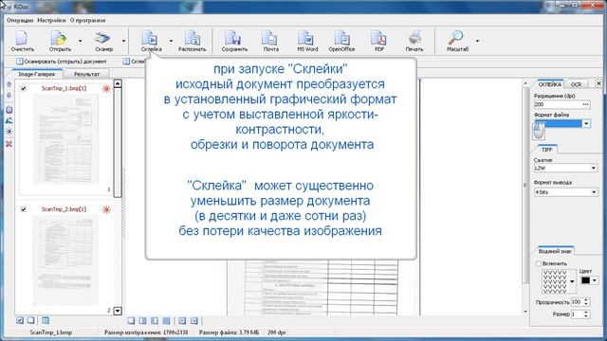Switch to the Image-Галерея tab
The width and height of the screenshot is (607, 341).
(37, 74)
